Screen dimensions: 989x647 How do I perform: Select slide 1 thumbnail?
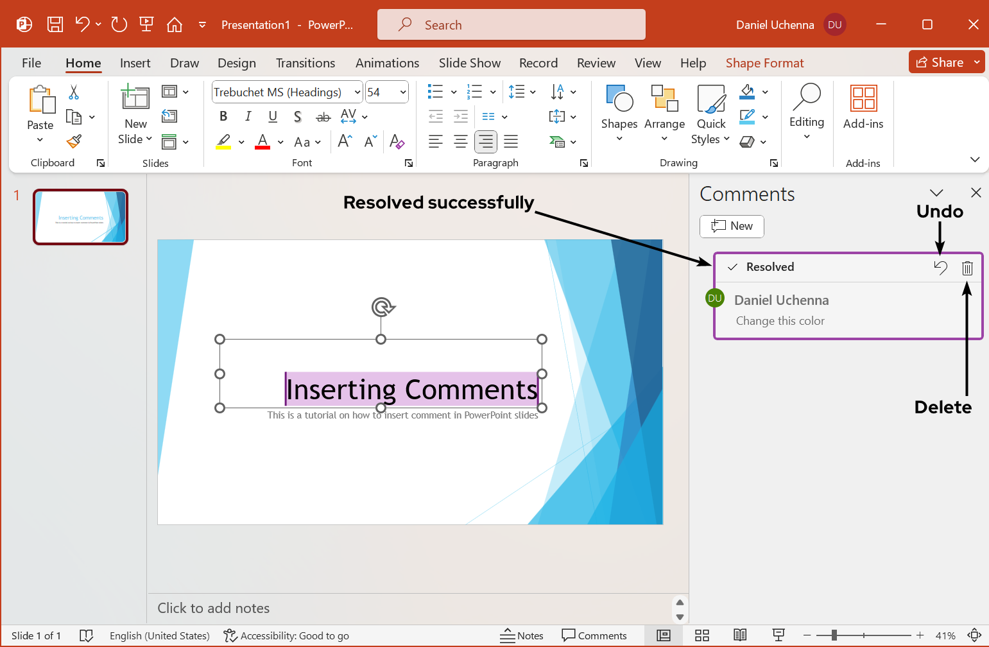point(80,217)
